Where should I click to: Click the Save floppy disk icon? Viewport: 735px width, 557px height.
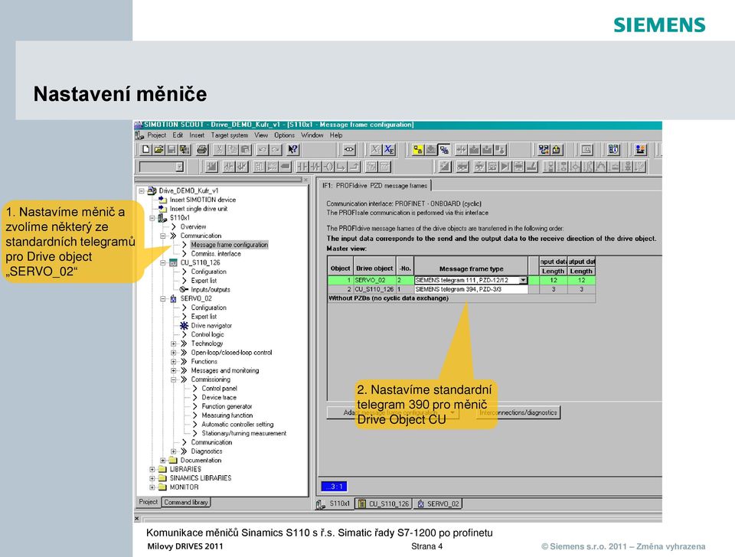[171, 149]
